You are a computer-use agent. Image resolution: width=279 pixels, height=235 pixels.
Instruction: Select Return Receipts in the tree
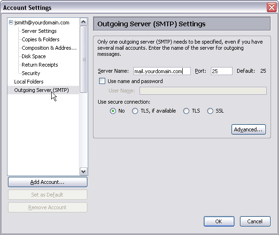(x=40, y=65)
